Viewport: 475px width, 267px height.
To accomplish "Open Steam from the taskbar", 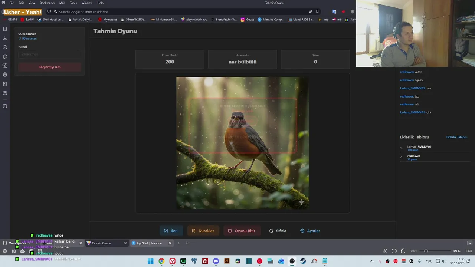I will pos(303,261).
